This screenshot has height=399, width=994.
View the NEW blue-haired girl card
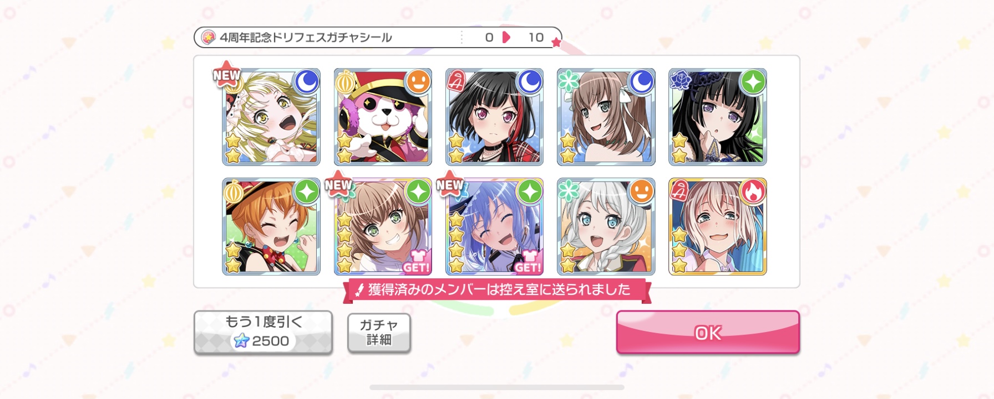(x=494, y=226)
